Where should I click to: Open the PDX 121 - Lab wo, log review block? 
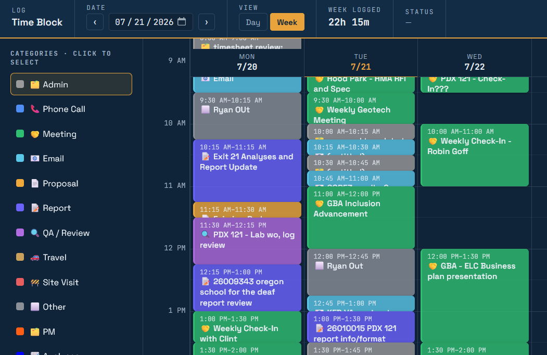point(247,241)
